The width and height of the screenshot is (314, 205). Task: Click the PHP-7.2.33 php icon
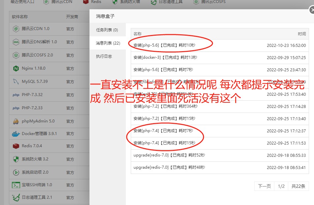pos(16,108)
